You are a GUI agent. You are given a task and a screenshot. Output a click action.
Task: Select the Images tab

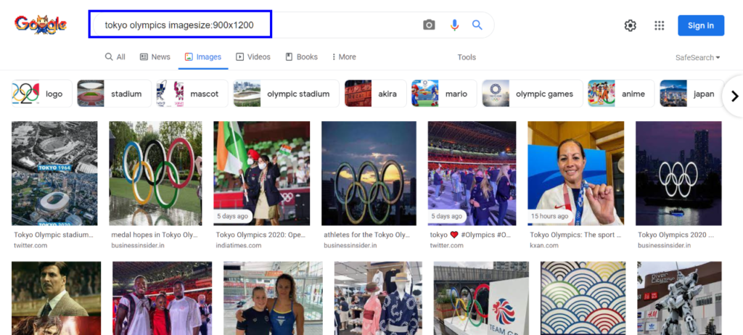[203, 57]
